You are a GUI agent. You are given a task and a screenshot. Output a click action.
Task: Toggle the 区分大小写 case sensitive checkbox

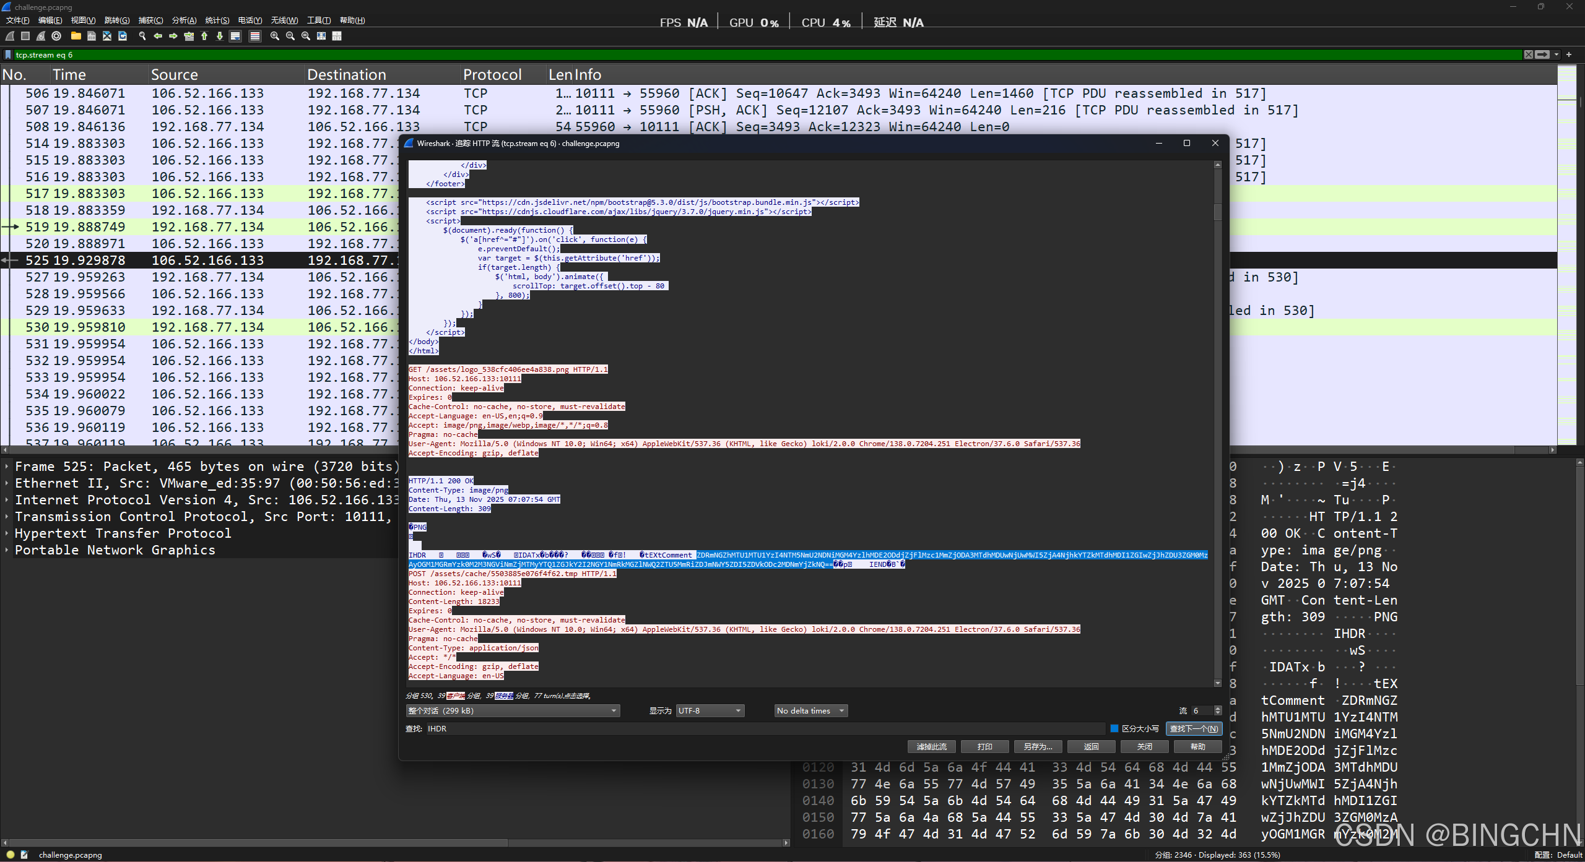coord(1114,728)
